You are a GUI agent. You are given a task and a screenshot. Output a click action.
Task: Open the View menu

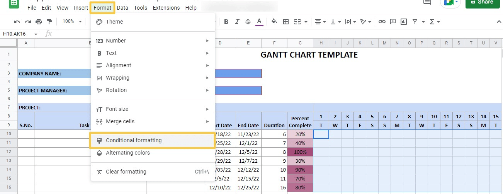click(x=62, y=8)
